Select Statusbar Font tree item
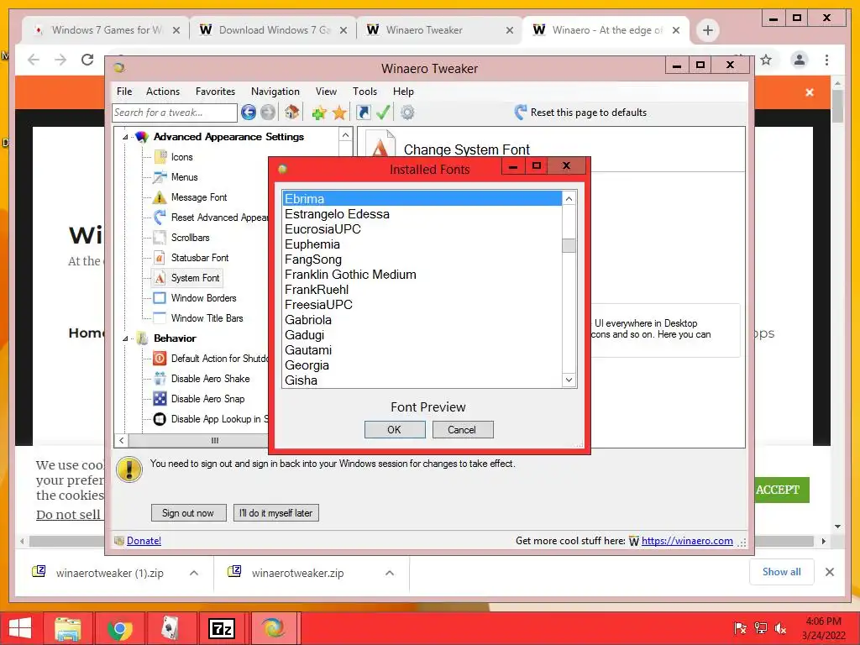 [200, 258]
